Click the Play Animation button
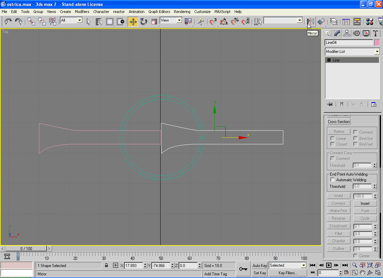 click(x=328, y=265)
